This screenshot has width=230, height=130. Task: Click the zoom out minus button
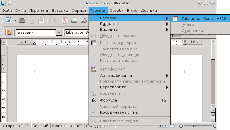click(x=181, y=126)
